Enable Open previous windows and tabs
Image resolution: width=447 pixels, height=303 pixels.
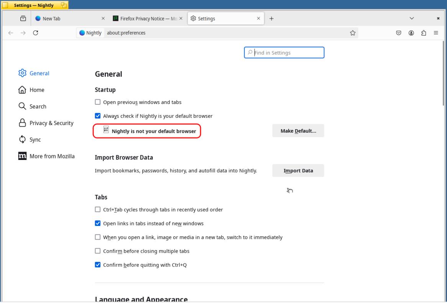tap(98, 102)
